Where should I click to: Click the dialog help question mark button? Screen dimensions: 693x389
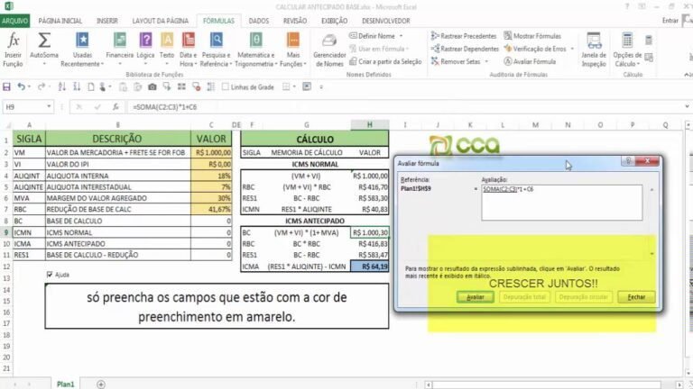(628, 161)
